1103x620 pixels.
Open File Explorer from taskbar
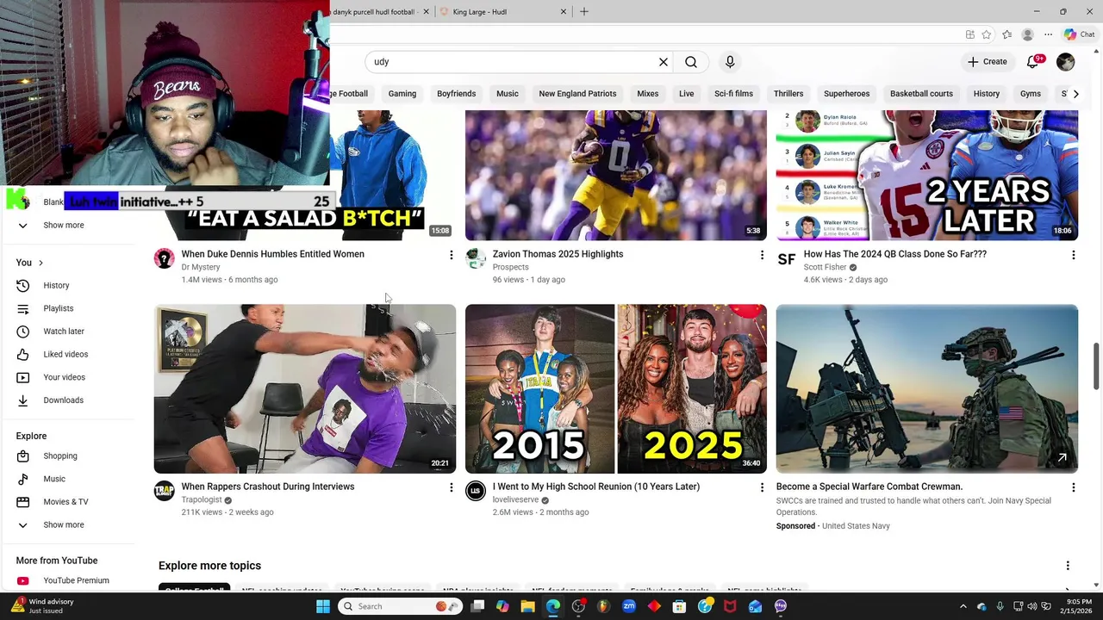[527, 606]
